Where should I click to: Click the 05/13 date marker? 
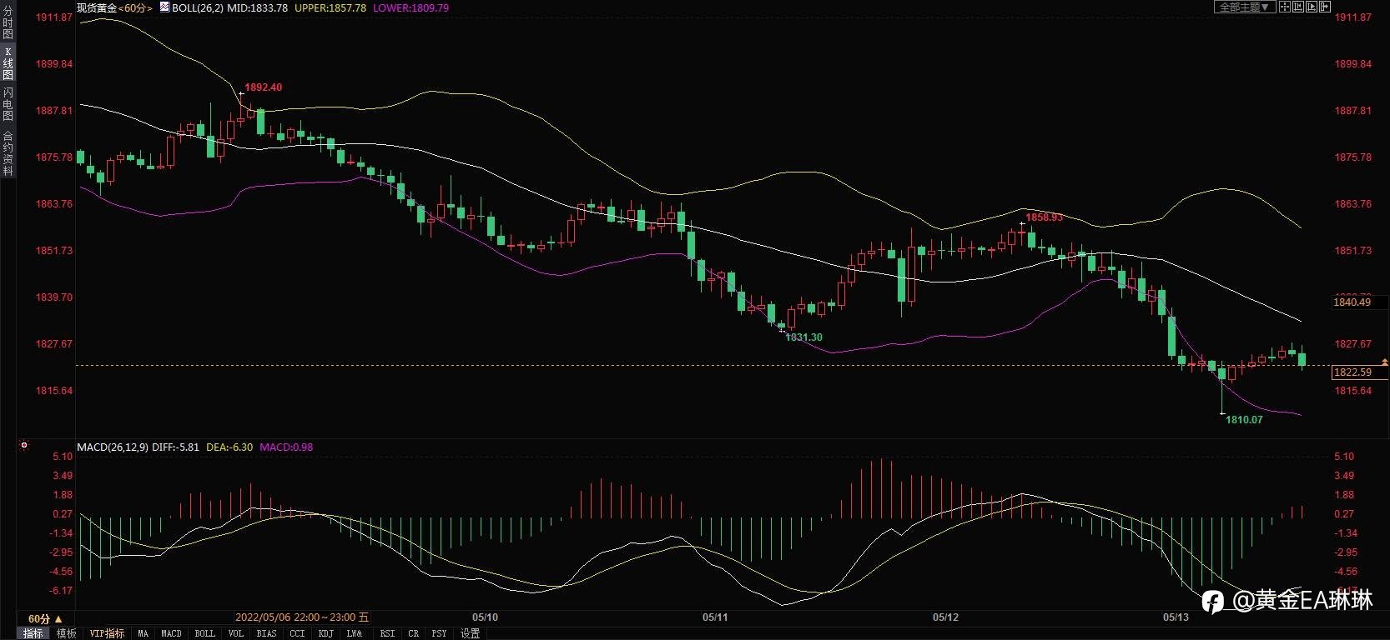pyautogui.click(x=1176, y=617)
